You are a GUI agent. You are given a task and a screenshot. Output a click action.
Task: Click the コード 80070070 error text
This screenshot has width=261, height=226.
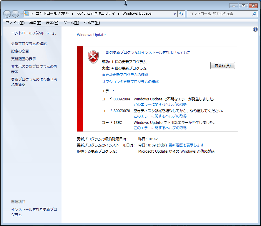[116, 111]
